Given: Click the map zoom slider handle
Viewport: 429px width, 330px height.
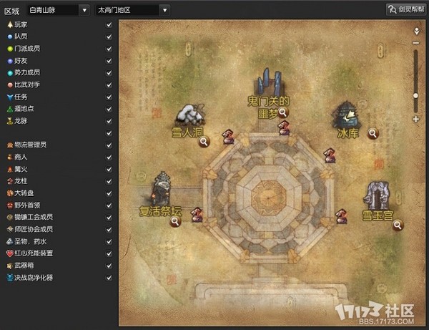Looking at the screenshot, I should (416, 96).
